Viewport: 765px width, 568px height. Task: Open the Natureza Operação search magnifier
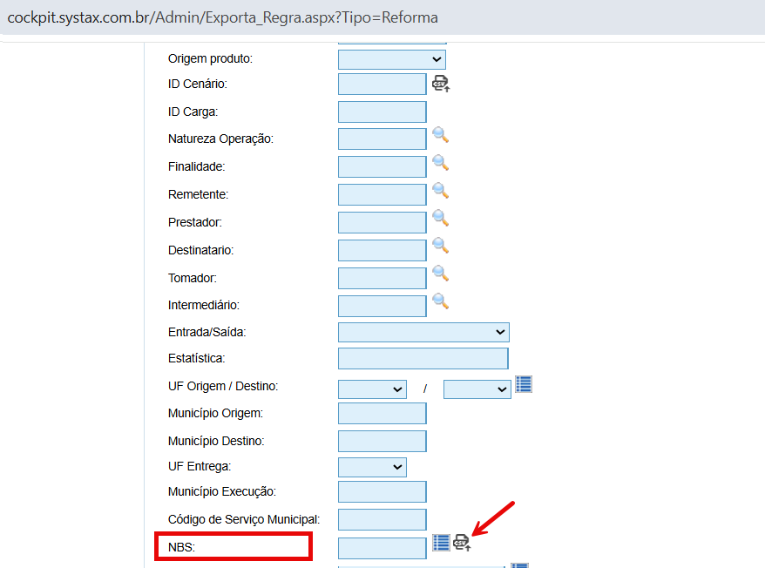[x=441, y=135]
